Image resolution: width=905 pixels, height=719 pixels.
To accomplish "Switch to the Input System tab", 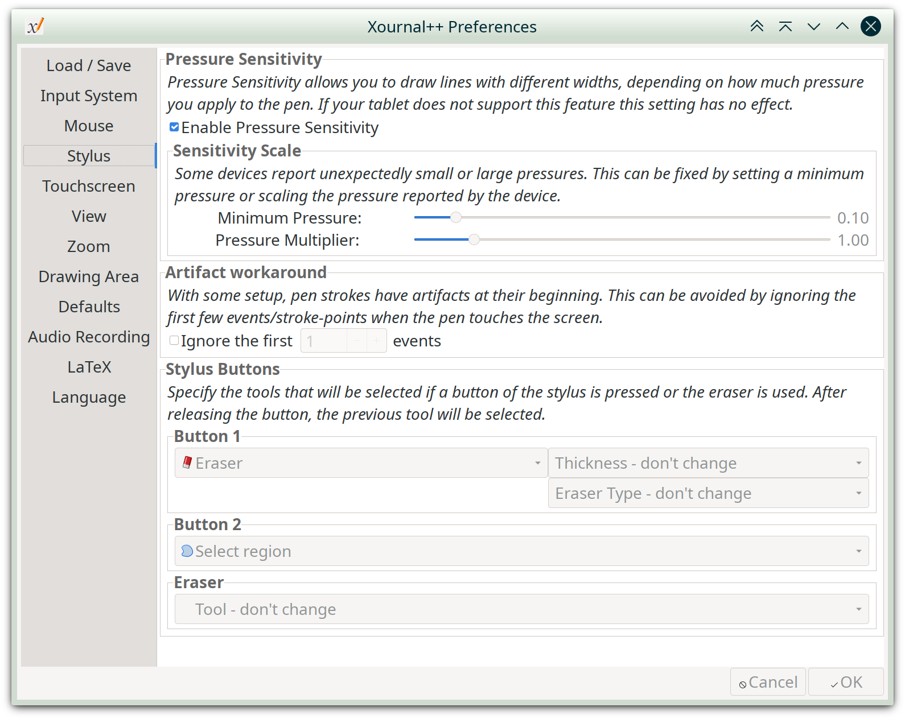I will (x=89, y=96).
